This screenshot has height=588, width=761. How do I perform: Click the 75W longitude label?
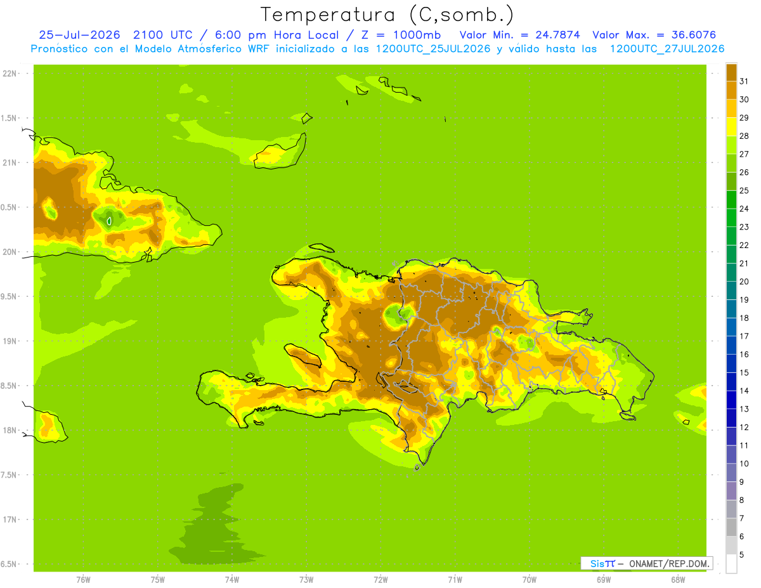click(157, 579)
